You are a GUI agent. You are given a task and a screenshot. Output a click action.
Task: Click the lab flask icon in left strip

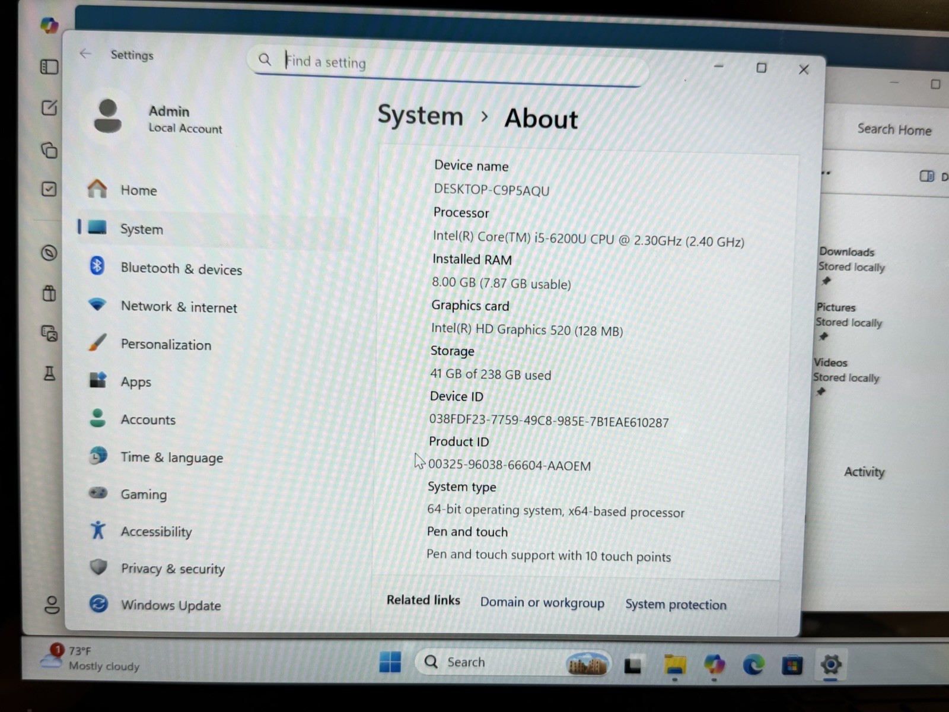[x=49, y=373]
